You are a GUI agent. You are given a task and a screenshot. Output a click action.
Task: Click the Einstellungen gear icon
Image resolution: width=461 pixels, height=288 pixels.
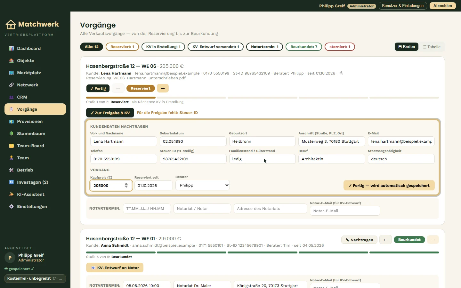[12, 206]
